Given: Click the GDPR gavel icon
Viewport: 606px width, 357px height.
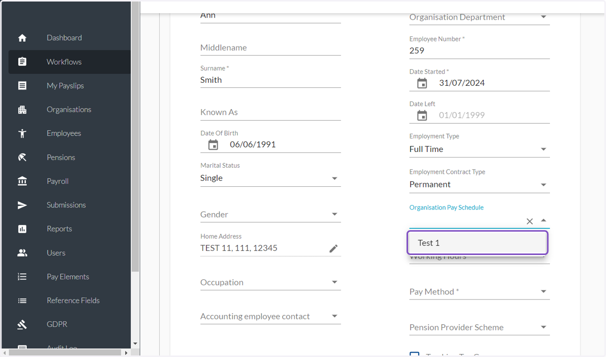Looking at the screenshot, I should (x=22, y=324).
